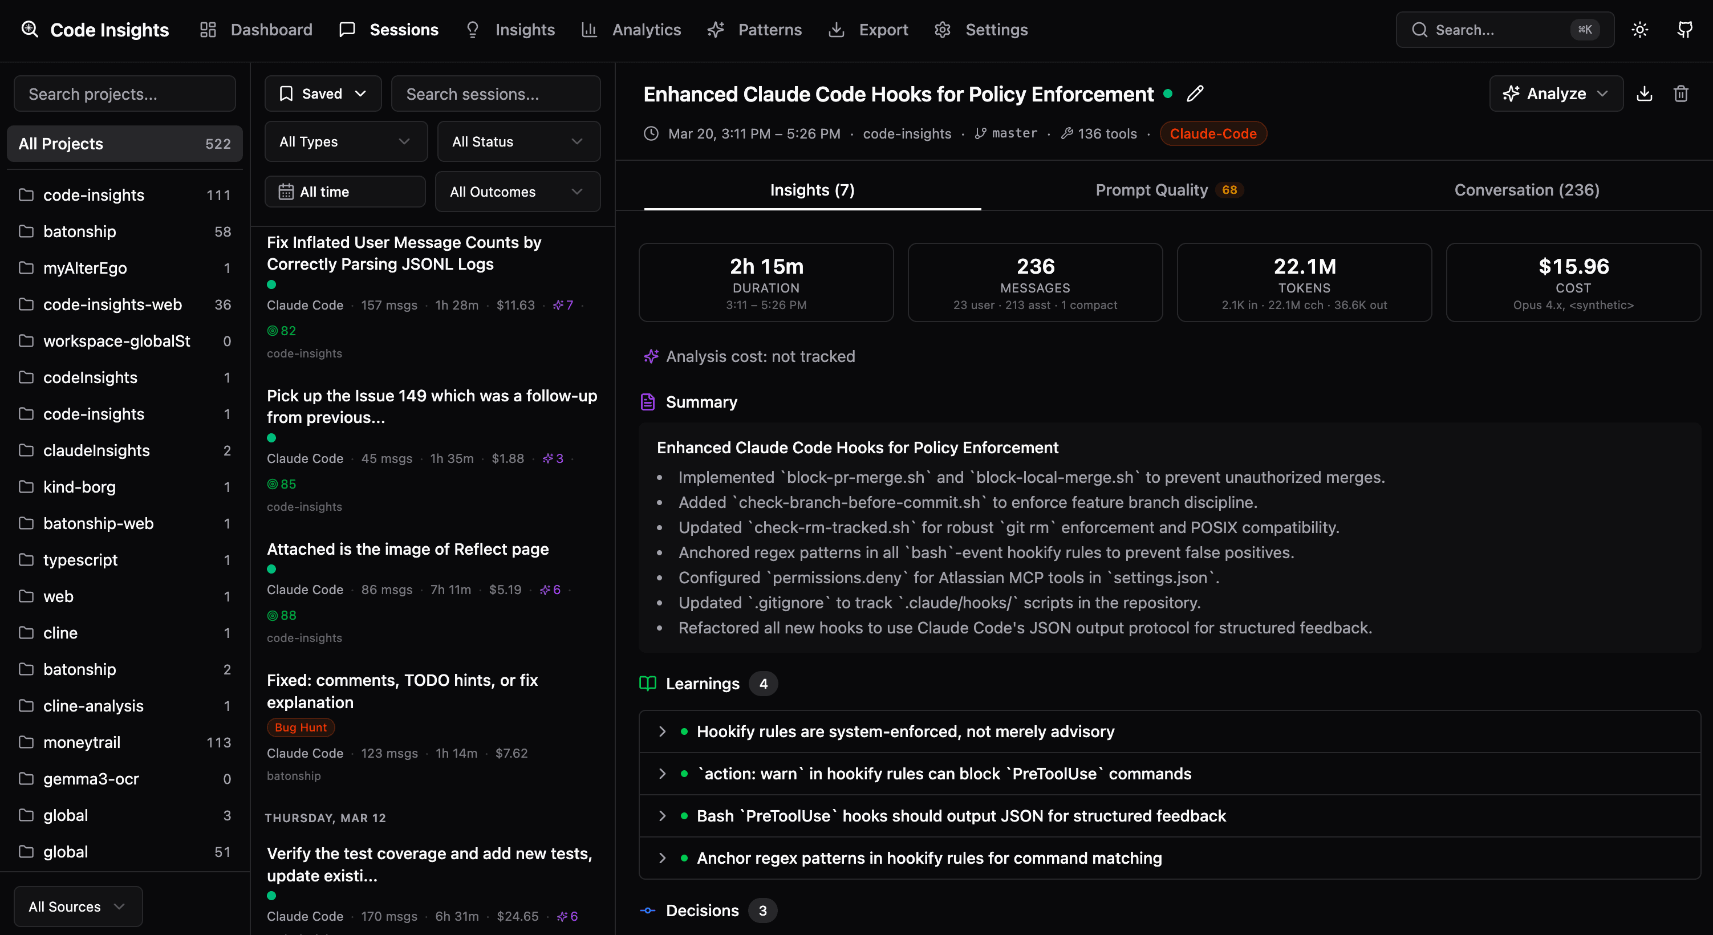Edit the session title with the pencil icon
Image resolution: width=1713 pixels, height=935 pixels.
[x=1195, y=93]
